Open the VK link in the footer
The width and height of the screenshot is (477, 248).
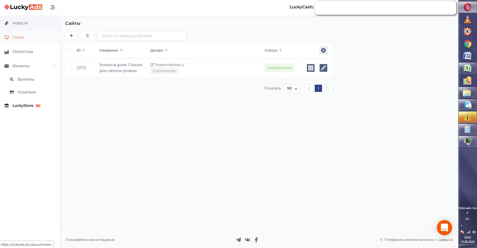(x=247, y=240)
